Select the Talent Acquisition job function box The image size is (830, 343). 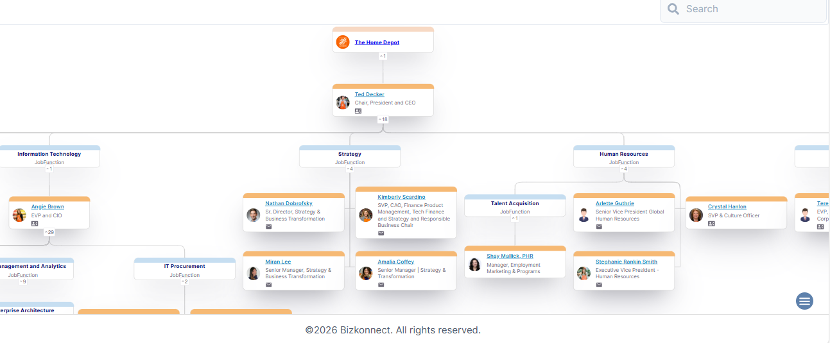pos(515,206)
